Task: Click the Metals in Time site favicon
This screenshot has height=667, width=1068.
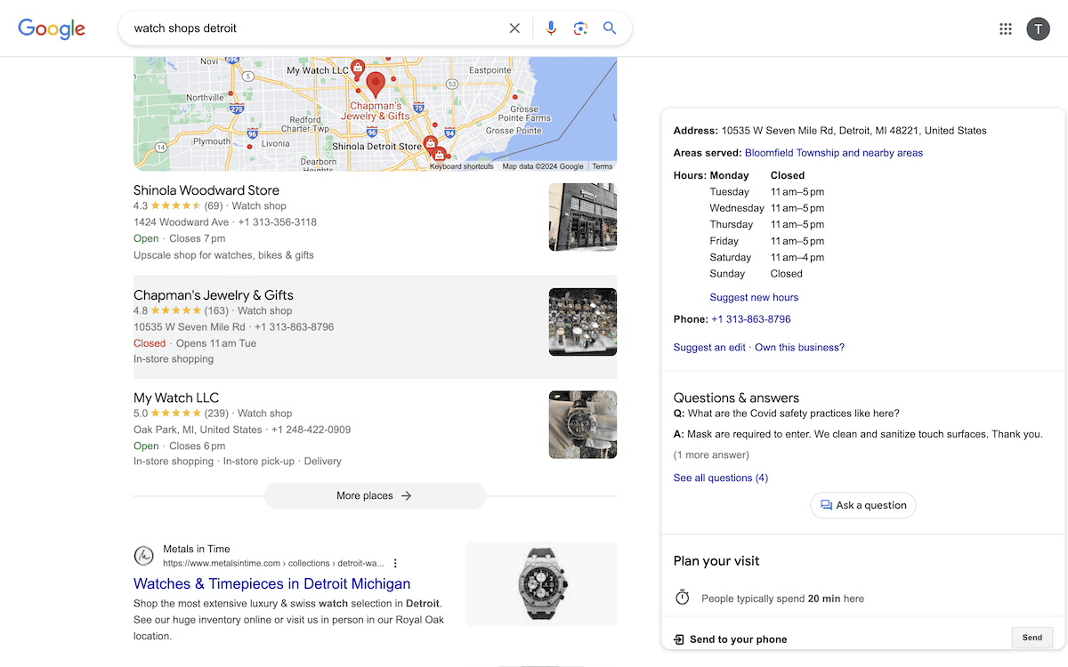Action: tap(144, 556)
